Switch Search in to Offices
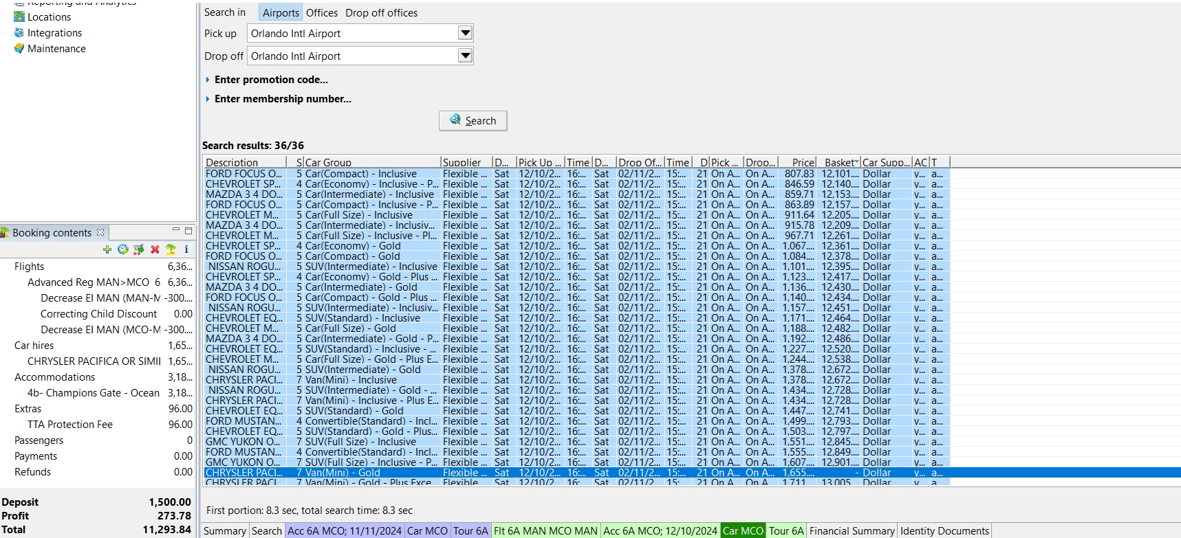 (322, 12)
